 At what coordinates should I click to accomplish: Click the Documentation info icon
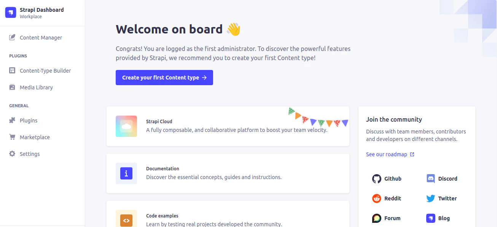126,173
